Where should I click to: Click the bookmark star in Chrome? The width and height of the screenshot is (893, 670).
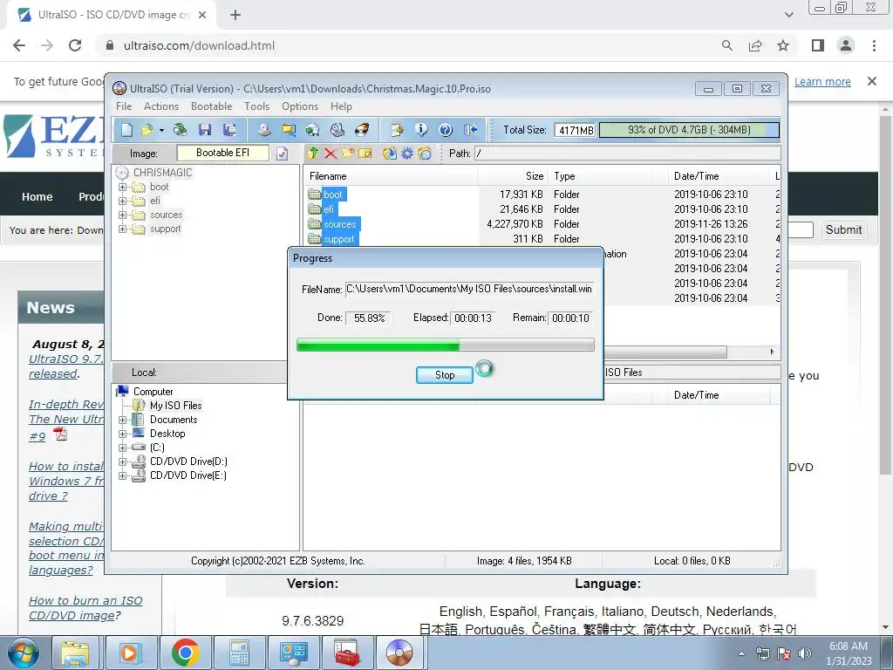point(783,45)
